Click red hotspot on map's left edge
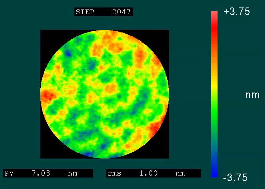Screen dimensions: 265x189 tap(47, 96)
